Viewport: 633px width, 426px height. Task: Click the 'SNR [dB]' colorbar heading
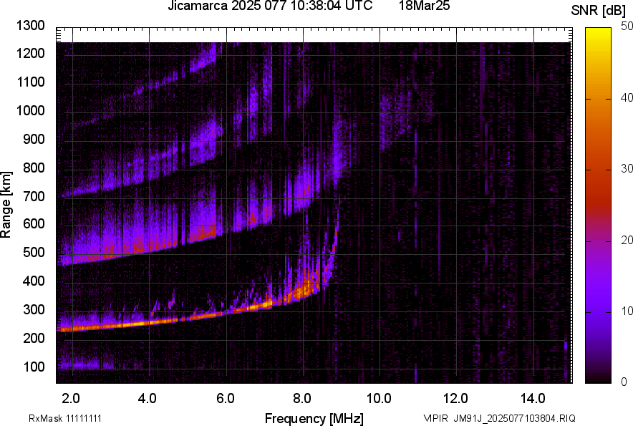pyautogui.click(x=598, y=11)
